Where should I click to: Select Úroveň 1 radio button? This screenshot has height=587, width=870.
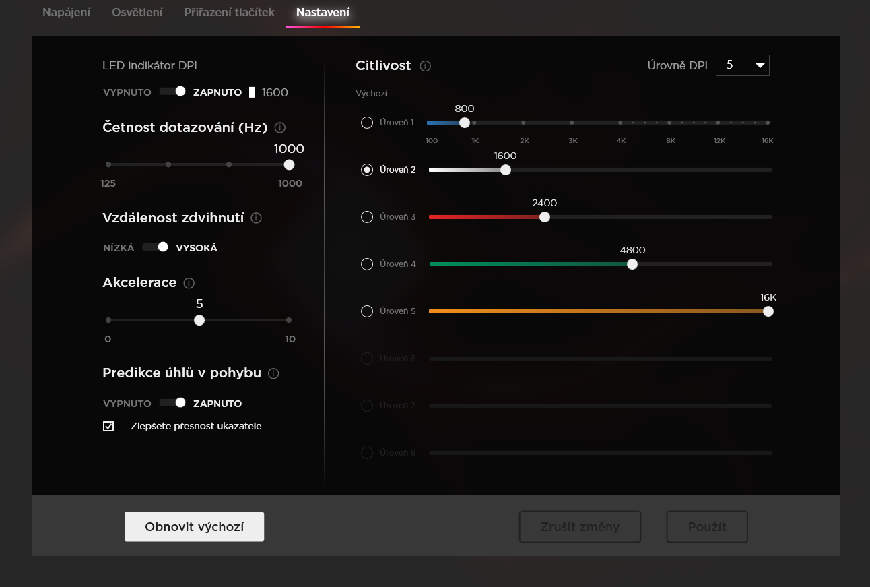pos(367,123)
